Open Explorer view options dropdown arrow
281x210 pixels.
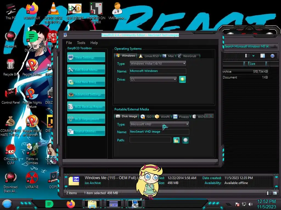[253, 56]
